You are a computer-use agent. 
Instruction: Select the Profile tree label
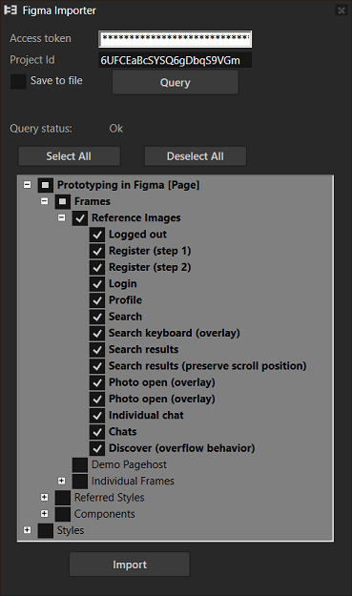pos(125,300)
